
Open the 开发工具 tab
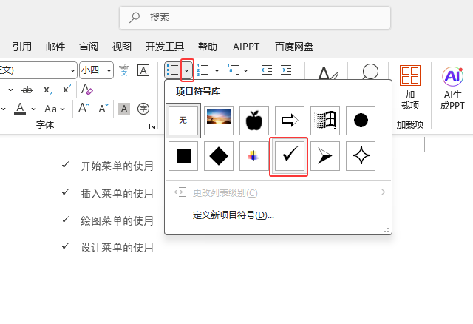click(x=165, y=47)
